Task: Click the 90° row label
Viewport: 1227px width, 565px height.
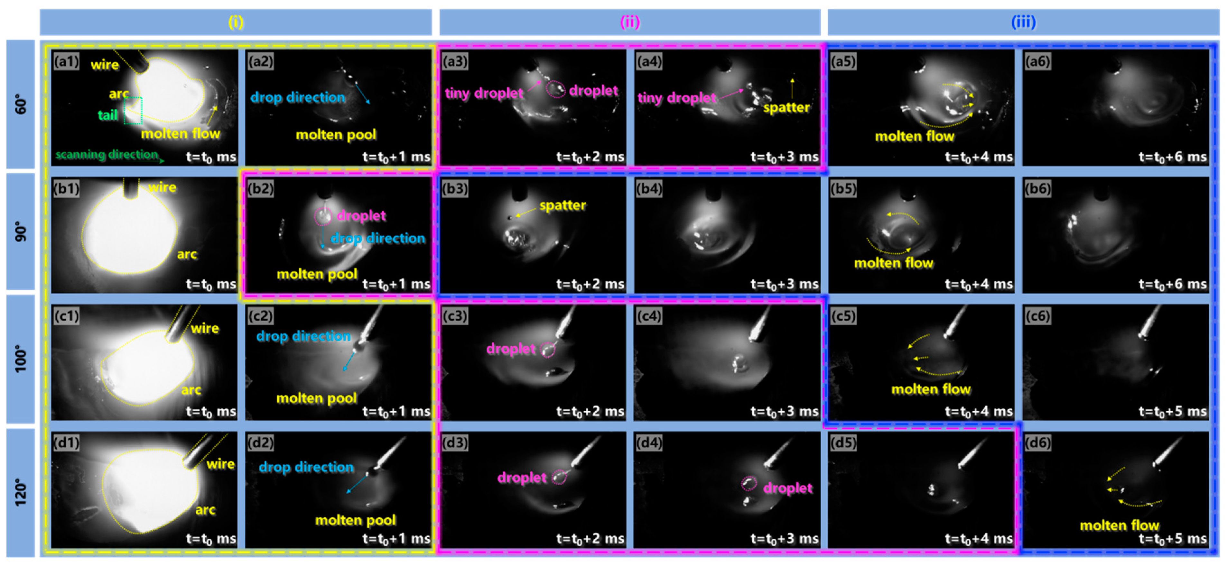Action: (x=21, y=231)
